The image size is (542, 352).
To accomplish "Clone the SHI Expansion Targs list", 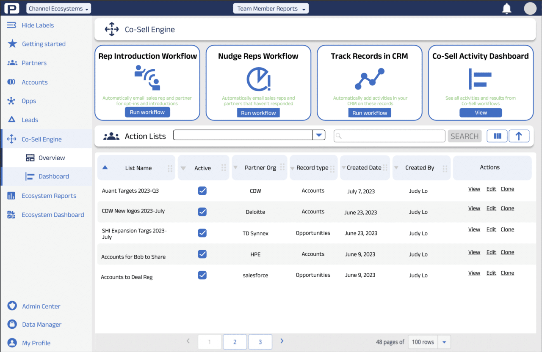I will point(507,229).
